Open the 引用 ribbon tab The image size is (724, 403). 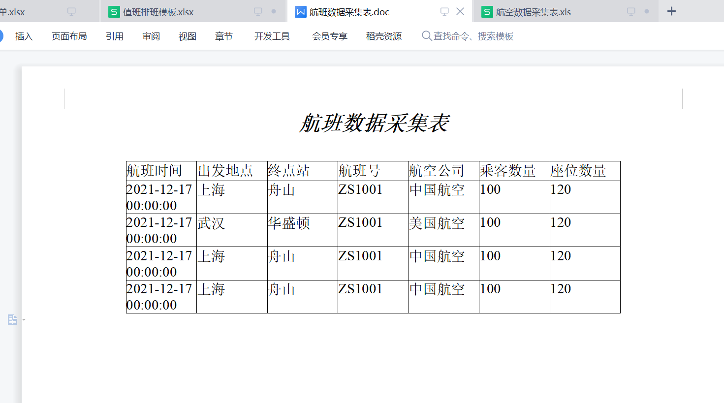115,36
